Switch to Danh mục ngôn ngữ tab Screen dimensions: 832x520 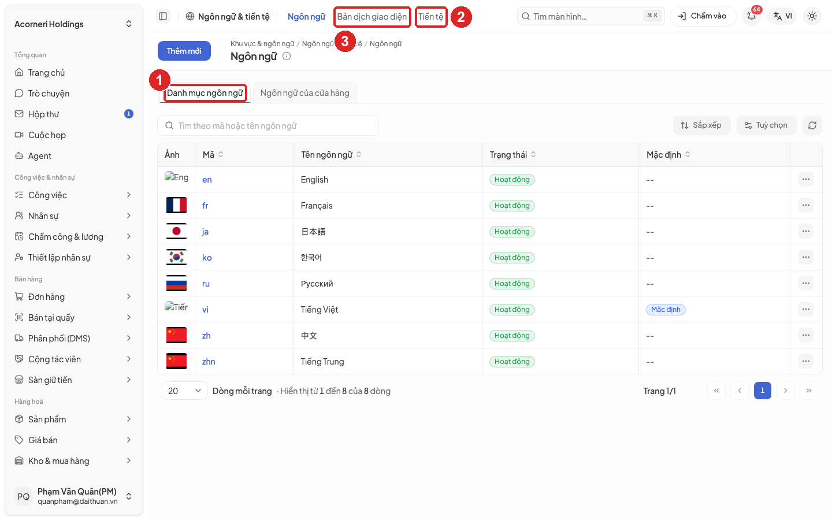click(205, 93)
